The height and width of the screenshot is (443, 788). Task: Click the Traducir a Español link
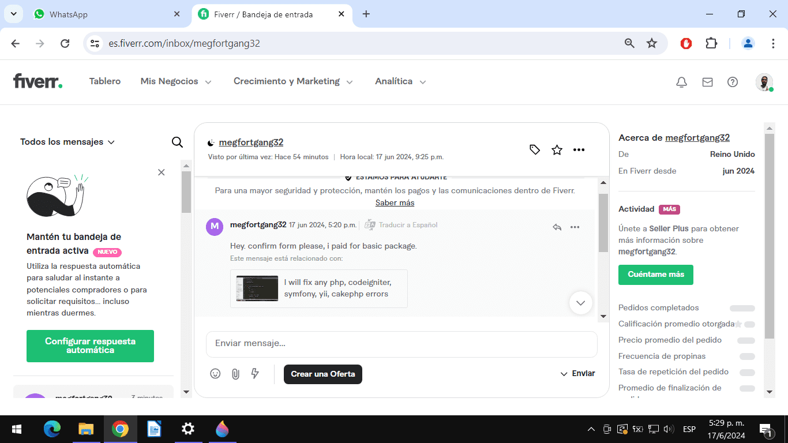pyautogui.click(x=408, y=225)
